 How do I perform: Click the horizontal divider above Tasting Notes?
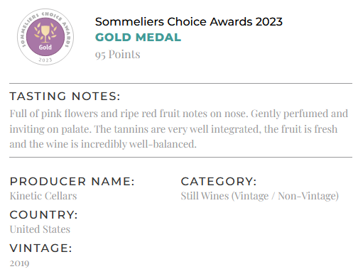[x=180, y=83]
